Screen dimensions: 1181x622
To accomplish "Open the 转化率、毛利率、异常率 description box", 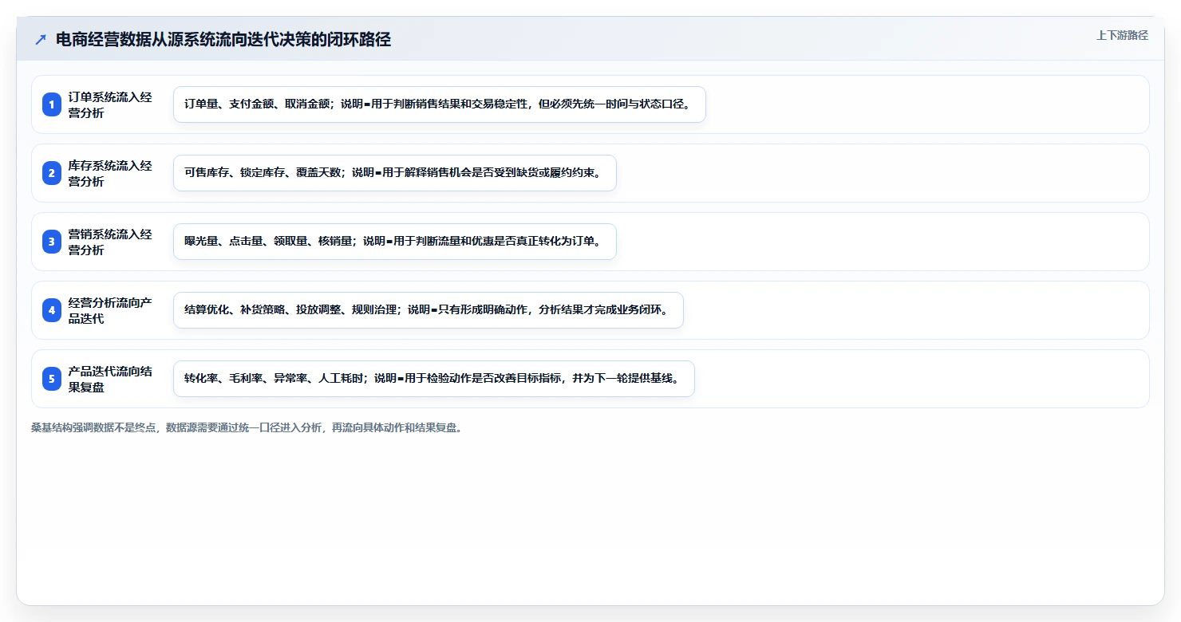I will click(434, 379).
